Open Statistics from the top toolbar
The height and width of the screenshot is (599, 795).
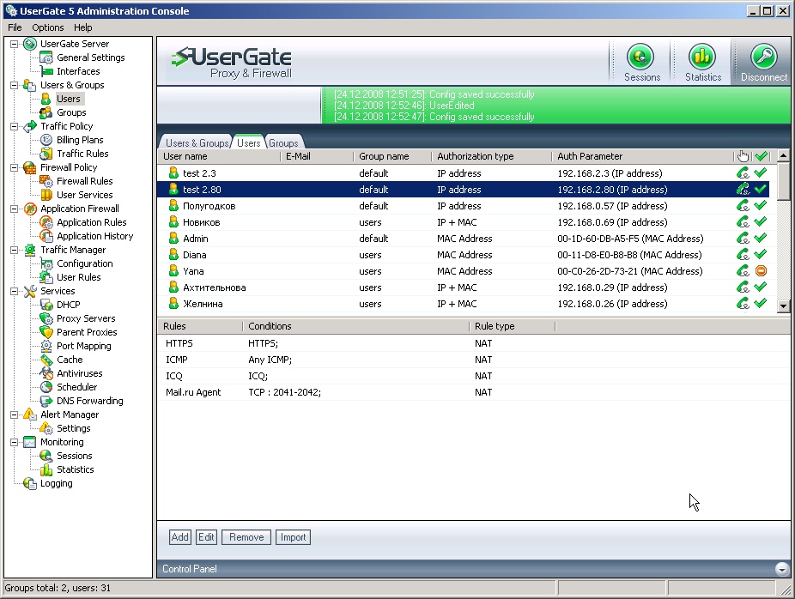click(x=702, y=59)
